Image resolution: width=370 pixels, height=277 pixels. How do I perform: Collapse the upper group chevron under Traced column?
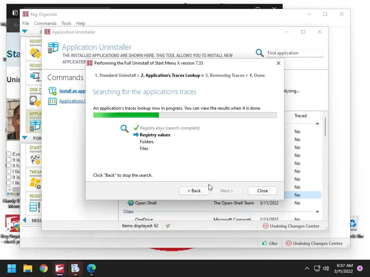point(317,124)
